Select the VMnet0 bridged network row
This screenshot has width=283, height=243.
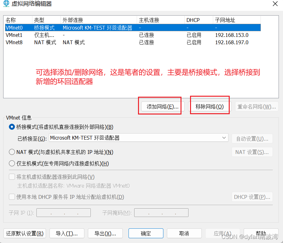click(63, 28)
